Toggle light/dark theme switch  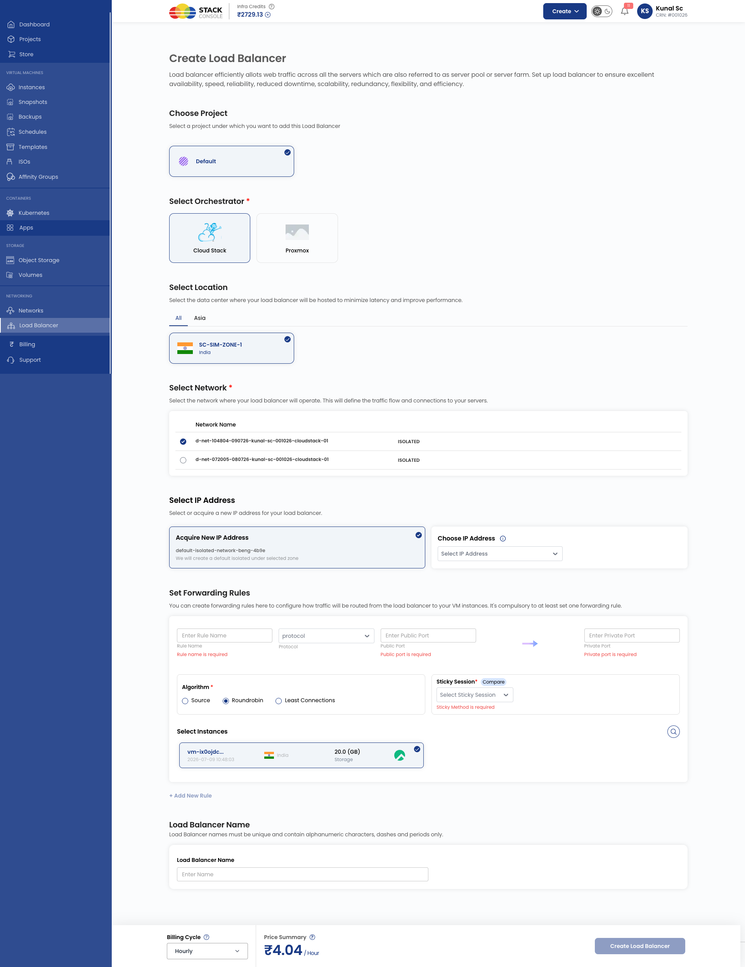coord(602,12)
